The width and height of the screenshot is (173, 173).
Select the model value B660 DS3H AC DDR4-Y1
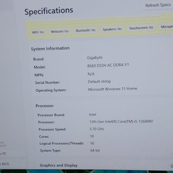[x=108, y=65]
